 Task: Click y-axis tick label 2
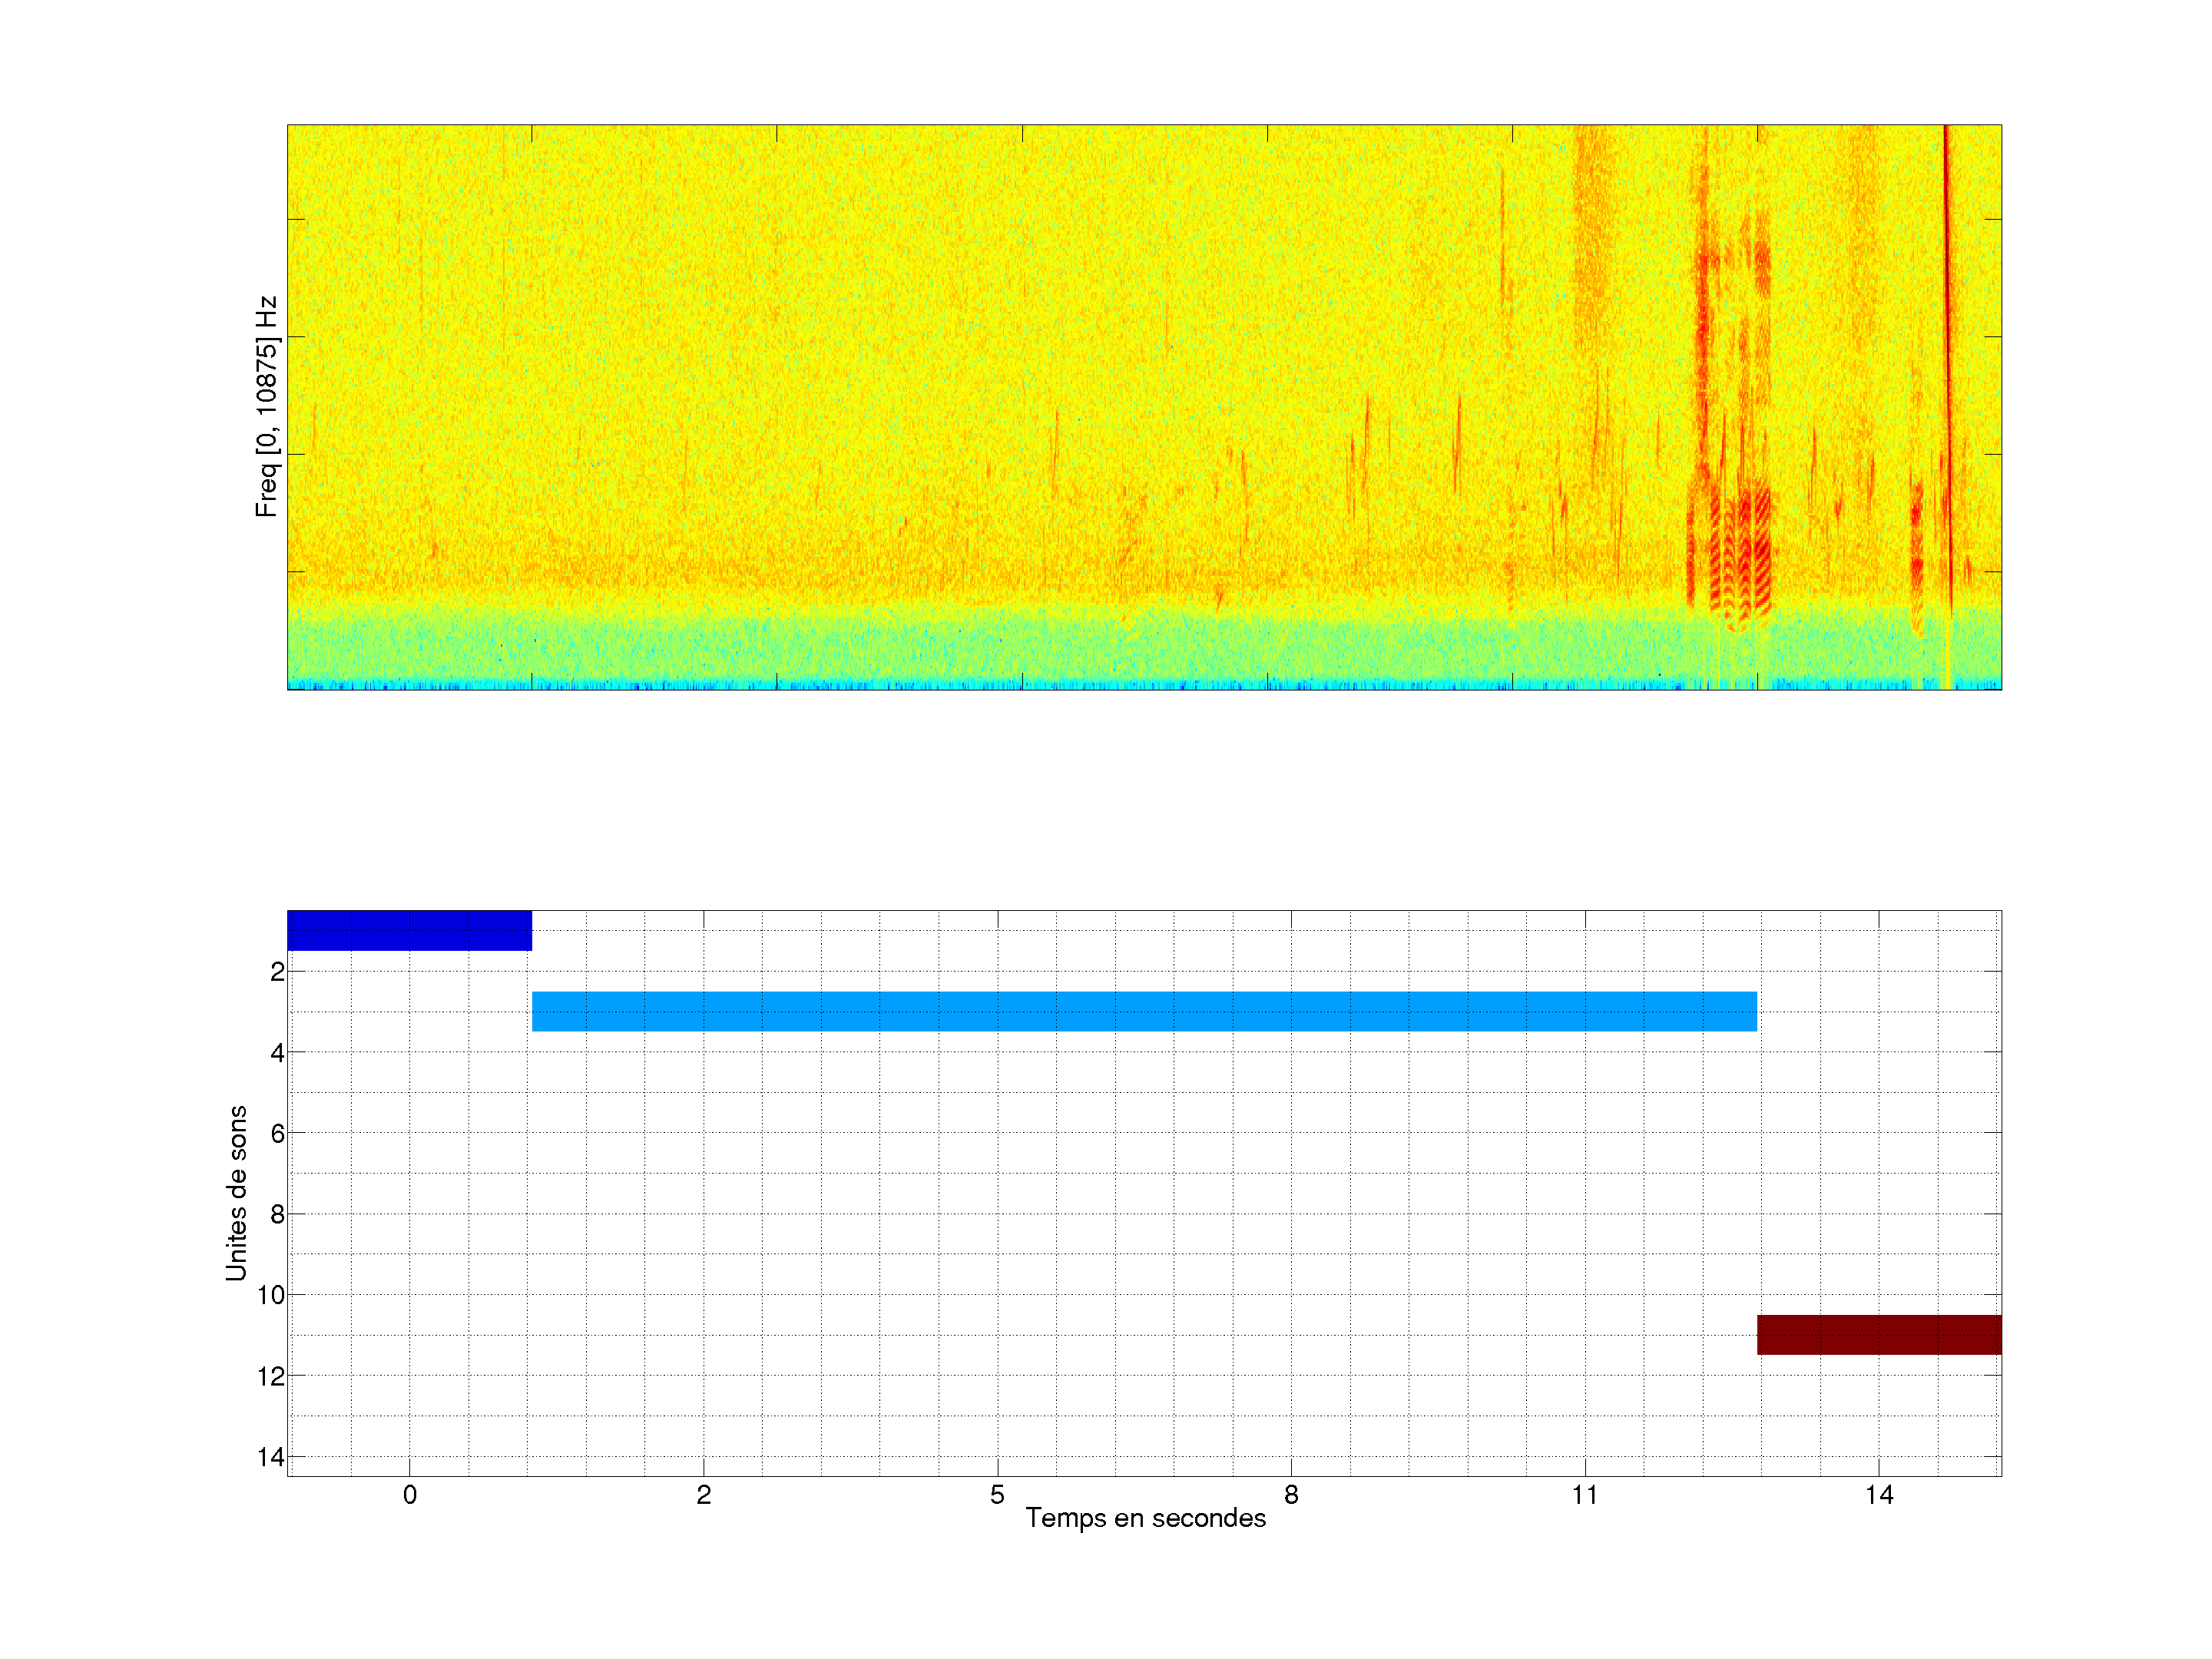pos(277,972)
